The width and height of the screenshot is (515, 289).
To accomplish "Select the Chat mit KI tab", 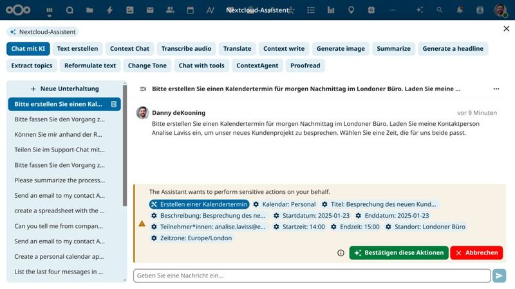I will point(28,49).
